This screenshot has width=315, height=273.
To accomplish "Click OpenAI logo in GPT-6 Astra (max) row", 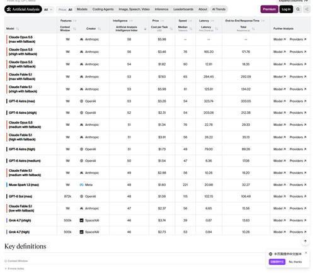I will pos(81,101).
